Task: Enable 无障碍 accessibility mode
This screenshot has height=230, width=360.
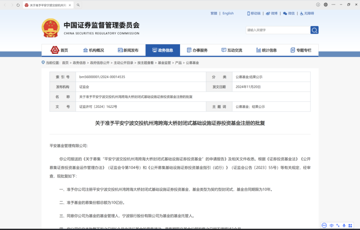Action: coord(307,13)
